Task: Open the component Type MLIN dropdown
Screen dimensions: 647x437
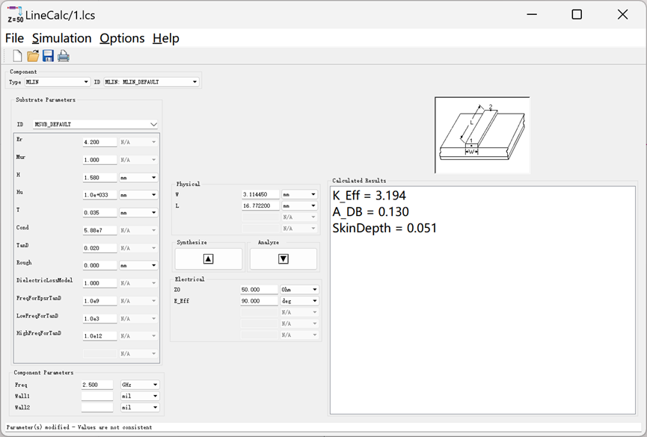Action: point(57,82)
